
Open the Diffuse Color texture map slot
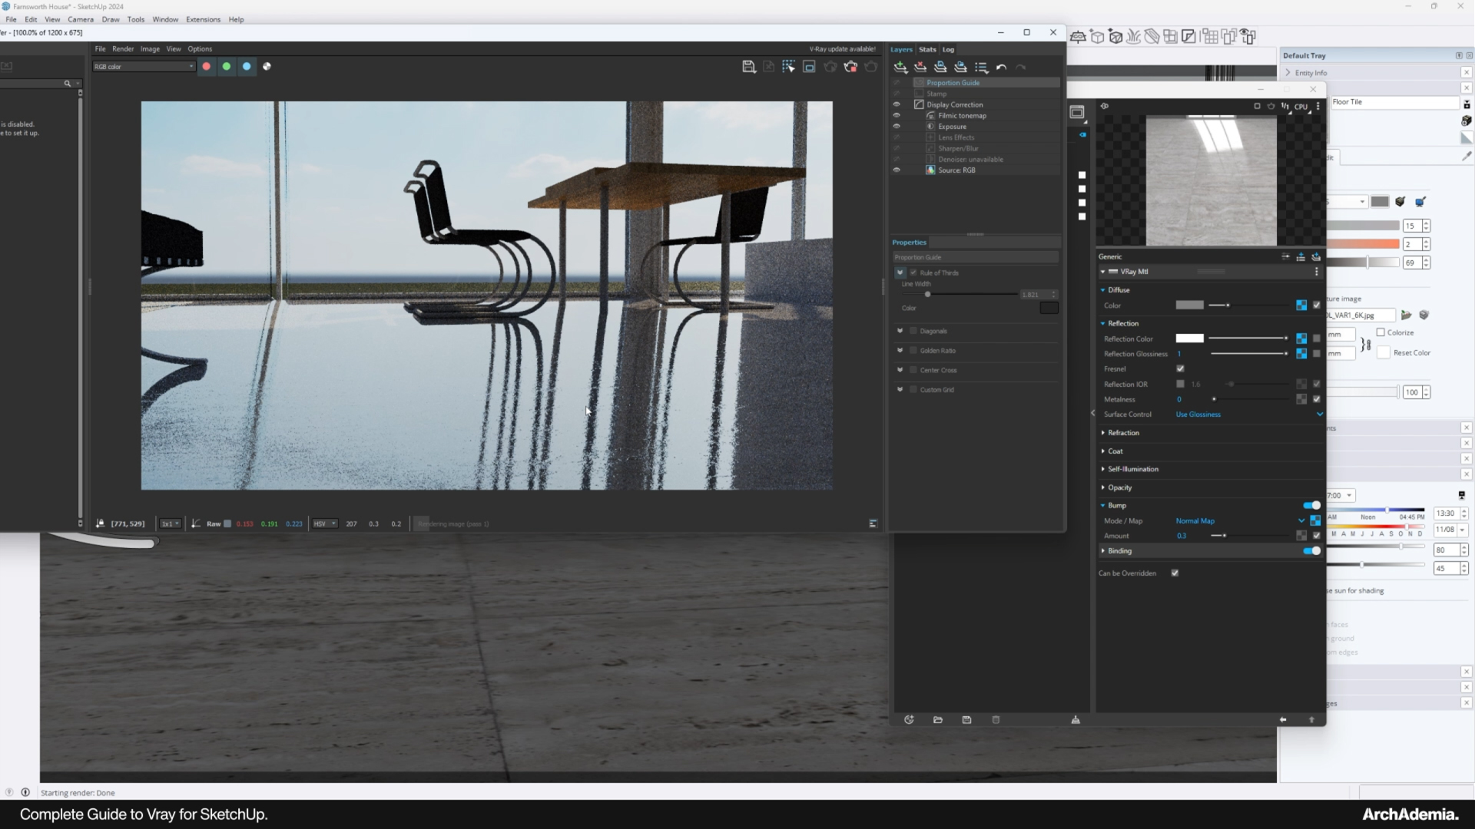1301,306
